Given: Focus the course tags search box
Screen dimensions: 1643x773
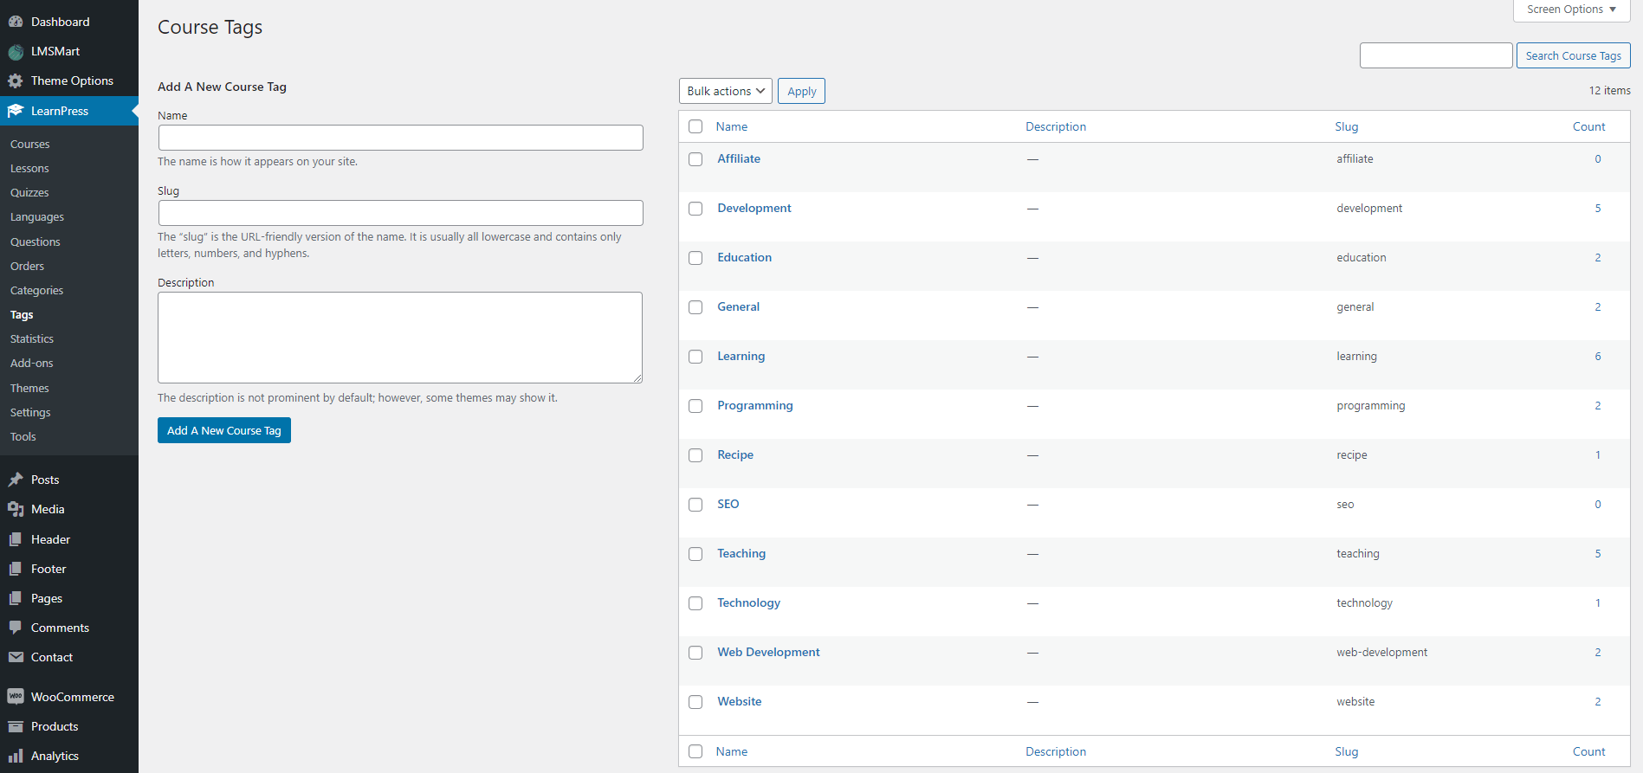Looking at the screenshot, I should click(x=1436, y=55).
